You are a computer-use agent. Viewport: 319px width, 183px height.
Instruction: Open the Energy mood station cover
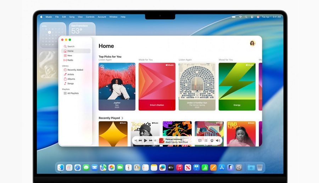pos(237,87)
